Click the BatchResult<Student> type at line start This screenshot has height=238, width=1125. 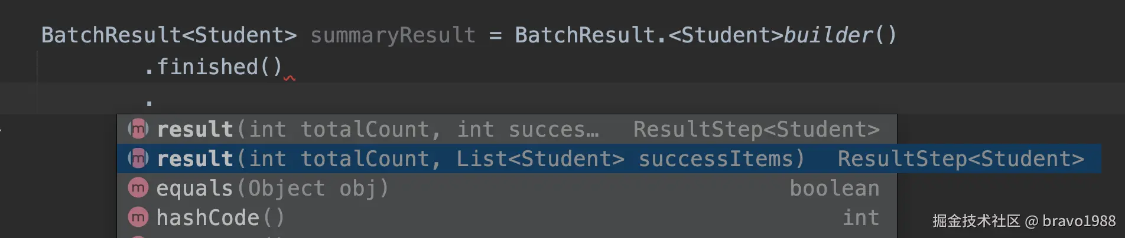[168, 35]
